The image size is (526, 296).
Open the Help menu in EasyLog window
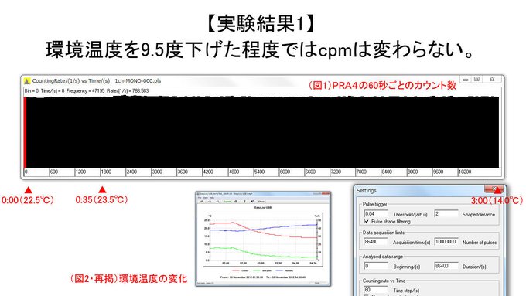[212, 198]
